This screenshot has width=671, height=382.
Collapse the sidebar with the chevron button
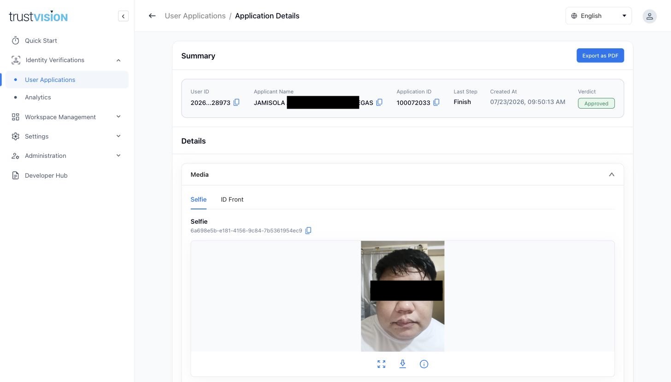click(123, 16)
